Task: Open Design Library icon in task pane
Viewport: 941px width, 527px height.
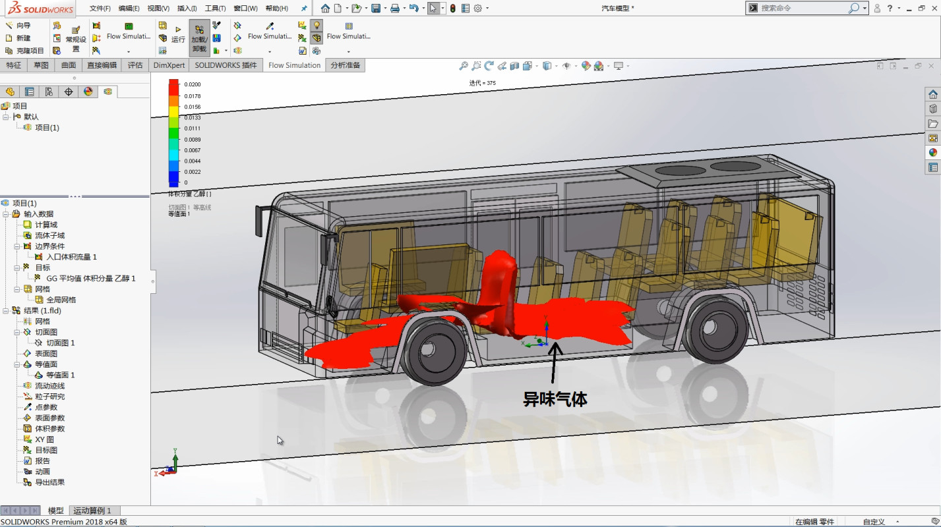Action: coord(932,109)
